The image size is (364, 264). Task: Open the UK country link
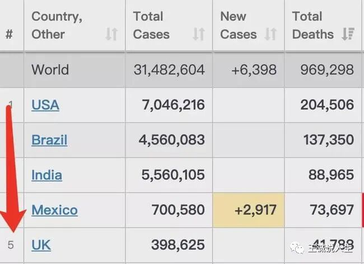pyautogui.click(x=41, y=245)
